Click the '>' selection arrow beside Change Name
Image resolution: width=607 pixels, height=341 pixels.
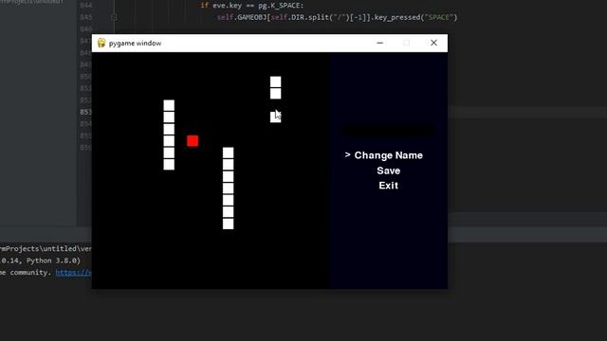click(x=347, y=155)
